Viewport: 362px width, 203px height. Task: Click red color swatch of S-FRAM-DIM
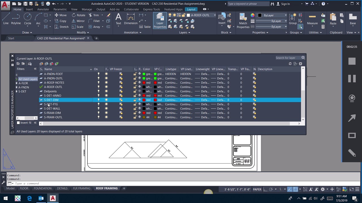point(144,113)
